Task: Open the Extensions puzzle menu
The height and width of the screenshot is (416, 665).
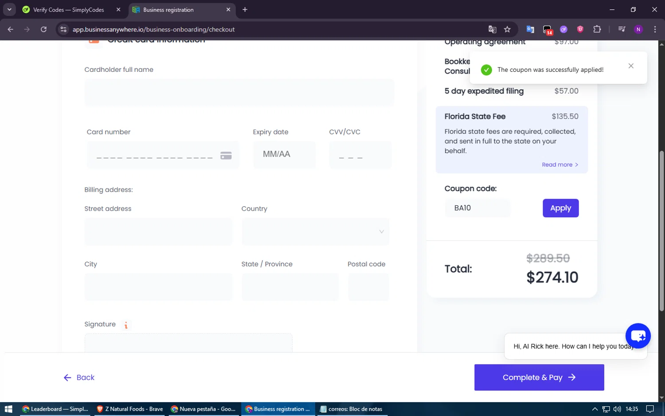Action: point(597,29)
